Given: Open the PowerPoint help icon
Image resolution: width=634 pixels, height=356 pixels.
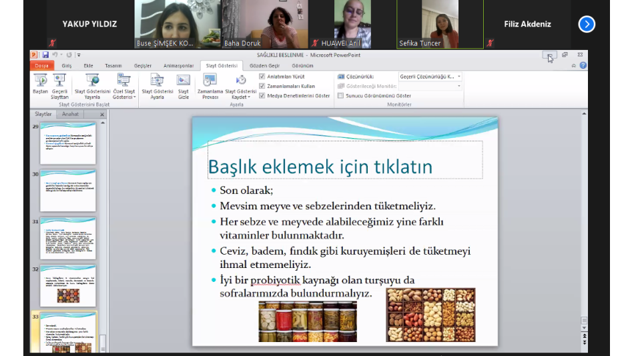Looking at the screenshot, I should coord(583,66).
